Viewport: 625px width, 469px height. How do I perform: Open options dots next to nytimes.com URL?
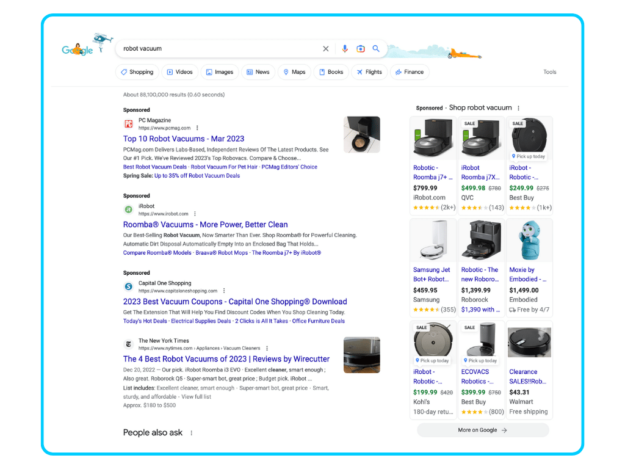[x=267, y=348]
